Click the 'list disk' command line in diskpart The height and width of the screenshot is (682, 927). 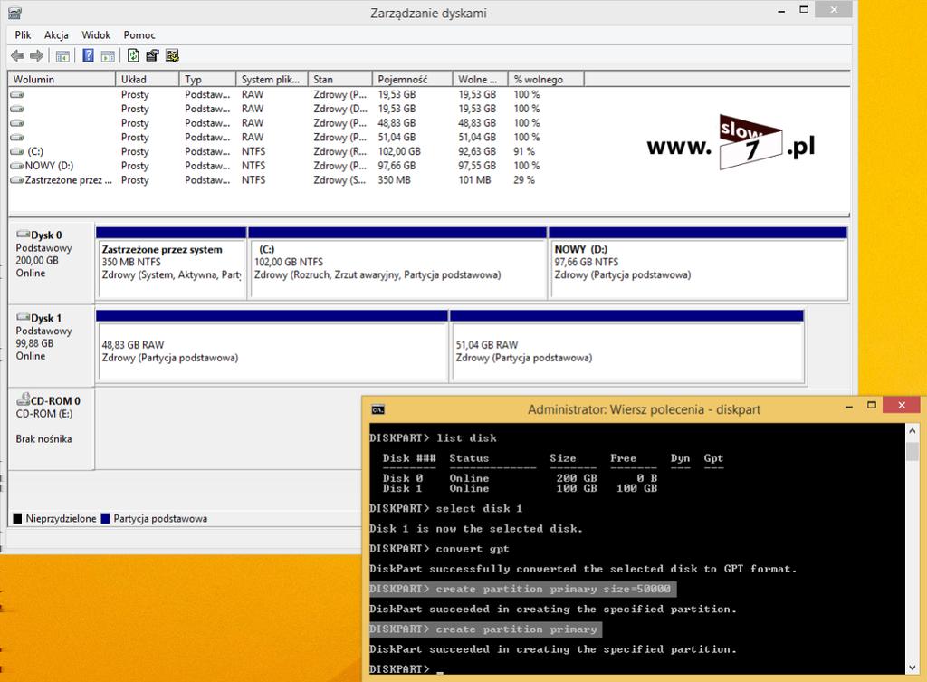coord(434,438)
